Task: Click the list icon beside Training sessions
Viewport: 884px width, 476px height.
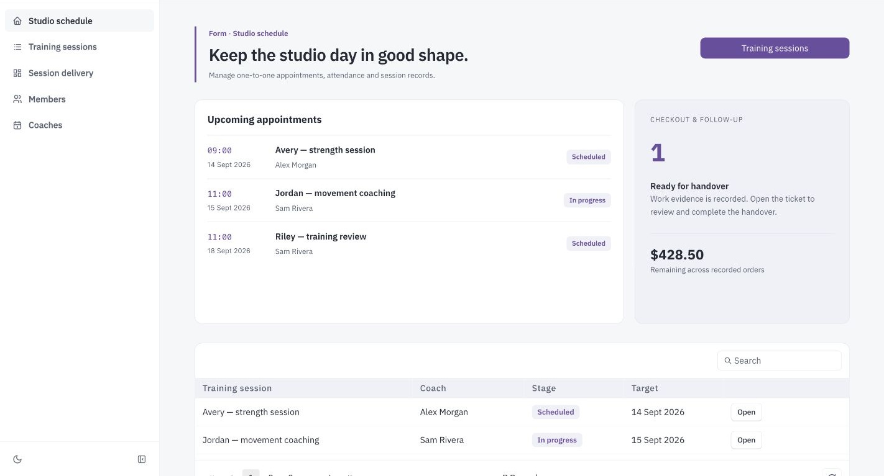Action: tap(17, 47)
